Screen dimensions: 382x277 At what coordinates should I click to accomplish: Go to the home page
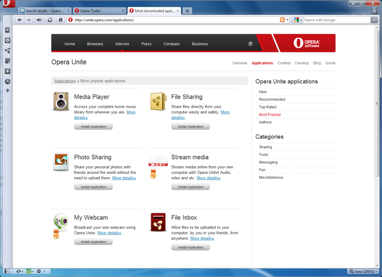pyautogui.click(x=60, y=20)
